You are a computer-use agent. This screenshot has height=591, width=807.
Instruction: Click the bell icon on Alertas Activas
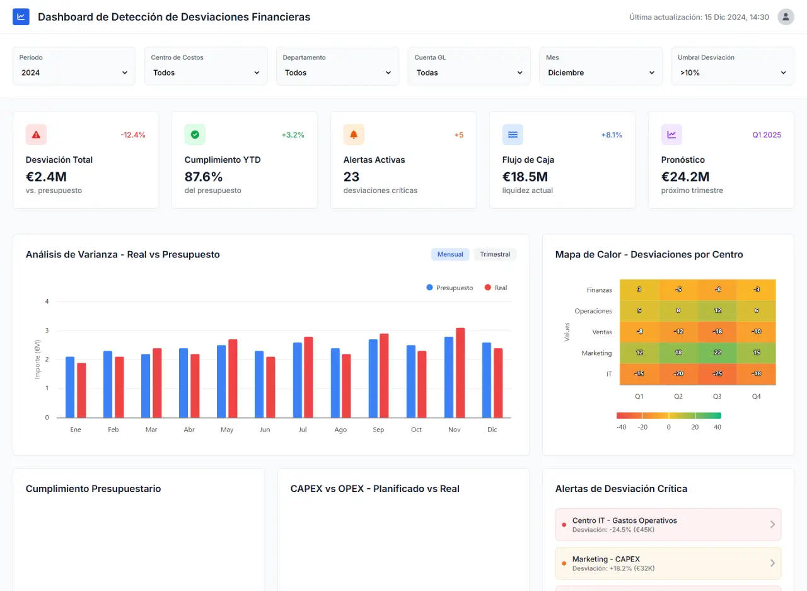click(354, 134)
